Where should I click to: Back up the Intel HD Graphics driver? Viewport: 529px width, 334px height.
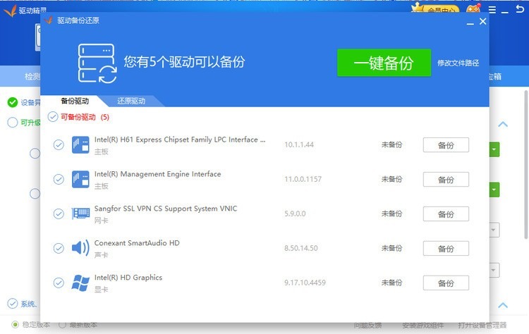point(446,283)
